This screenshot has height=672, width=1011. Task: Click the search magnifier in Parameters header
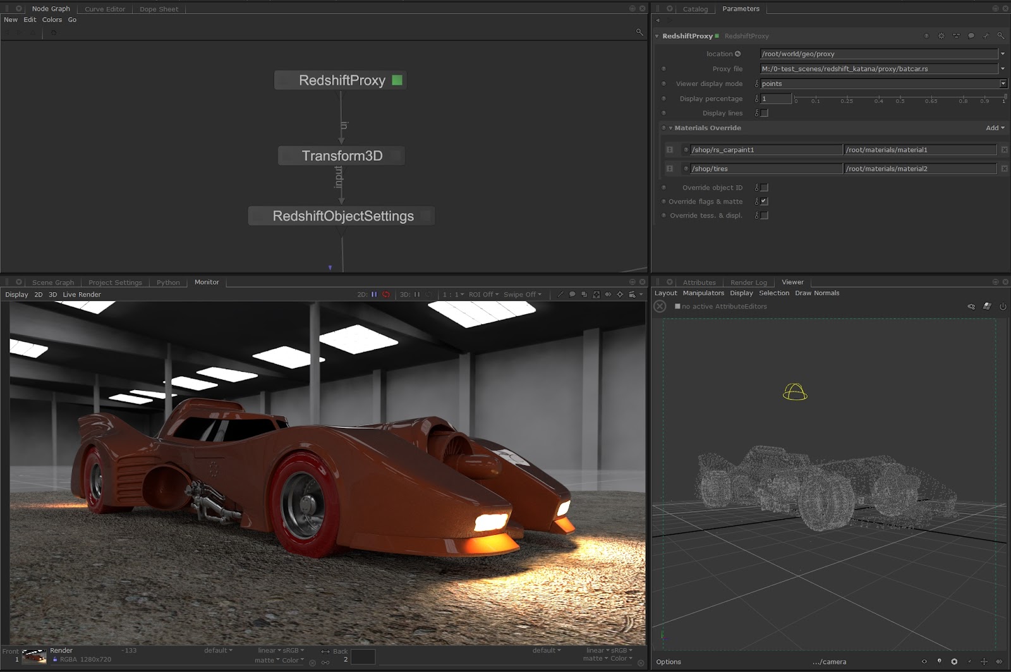[1000, 36]
